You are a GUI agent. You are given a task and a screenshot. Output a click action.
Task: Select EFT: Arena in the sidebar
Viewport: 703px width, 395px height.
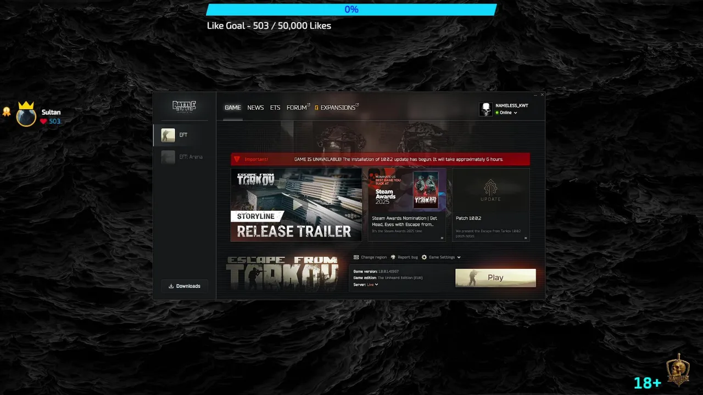[185, 157]
